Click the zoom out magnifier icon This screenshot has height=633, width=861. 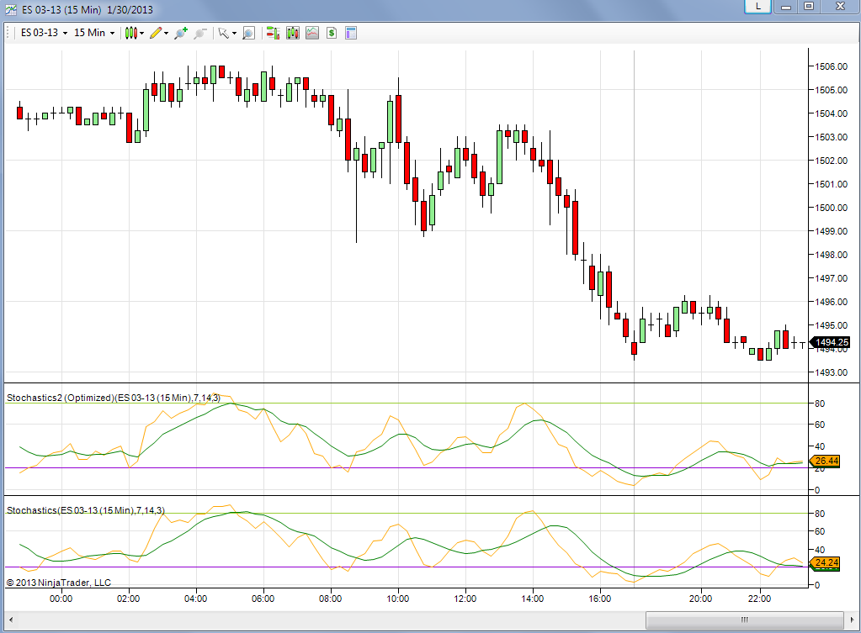[199, 33]
